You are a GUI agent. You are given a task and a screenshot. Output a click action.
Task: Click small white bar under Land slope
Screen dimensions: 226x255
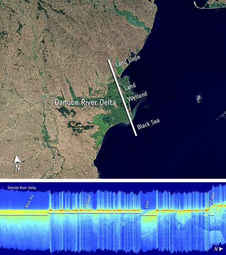212,215
